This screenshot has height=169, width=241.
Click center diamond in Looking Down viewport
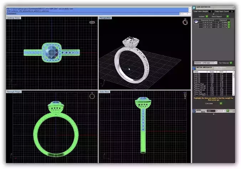coord(51,52)
